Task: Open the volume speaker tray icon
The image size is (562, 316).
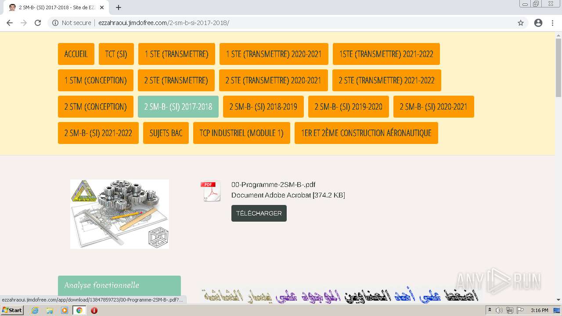Action: click(499, 310)
